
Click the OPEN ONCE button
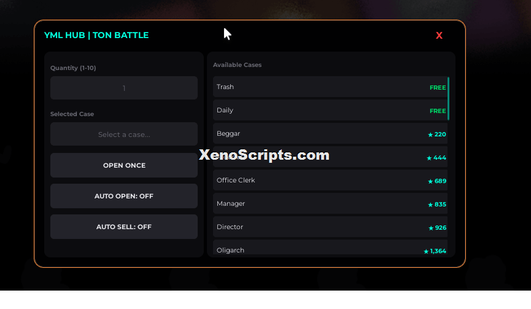point(124,165)
